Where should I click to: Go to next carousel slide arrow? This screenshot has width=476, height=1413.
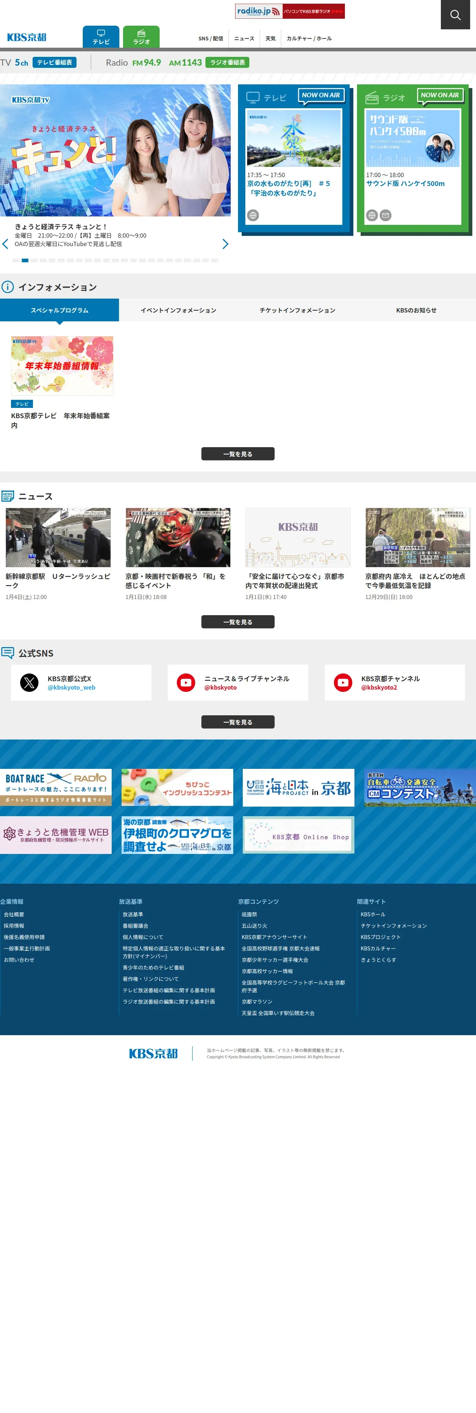(x=225, y=244)
